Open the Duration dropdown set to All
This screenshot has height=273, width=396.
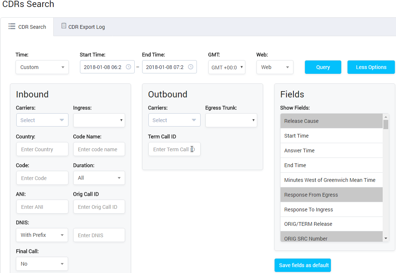click(x=99, y=178)
